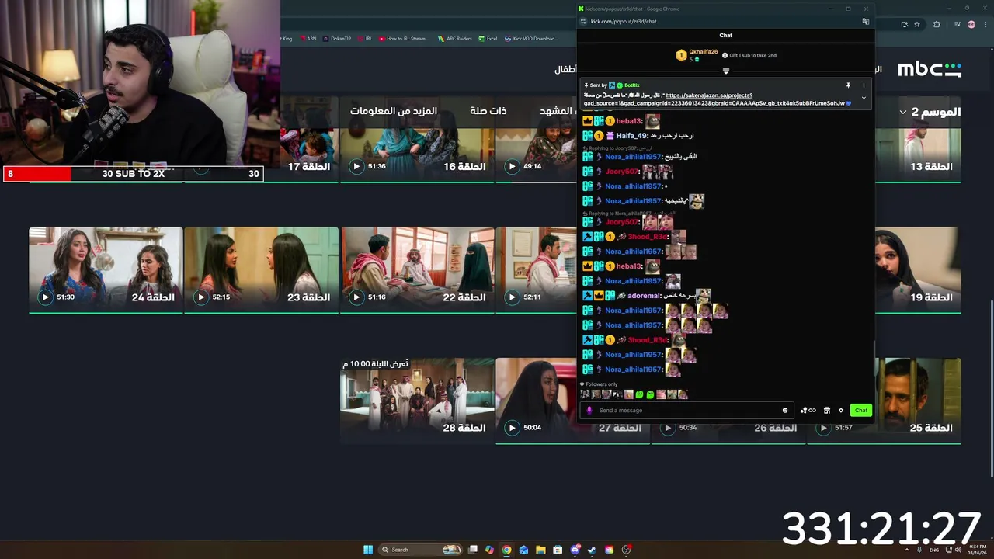Open episode 24 thumbnail

(x=106, y=269)
